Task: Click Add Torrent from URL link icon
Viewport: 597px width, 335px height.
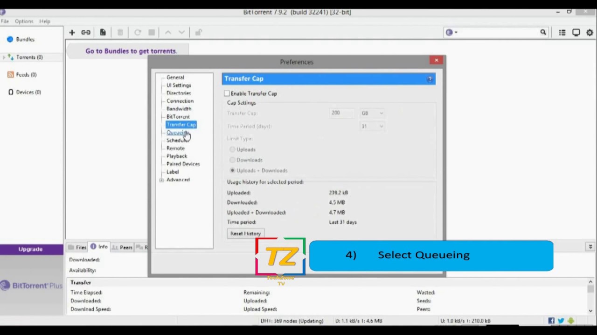Action: click(86, 33)
